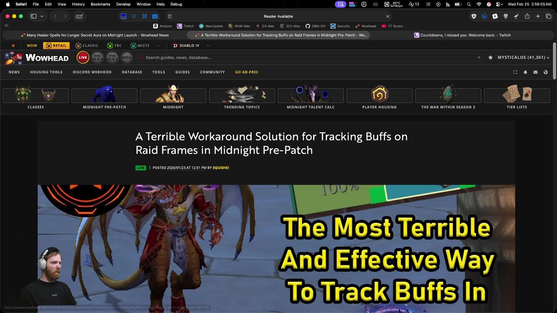This screenshot has height=313, width=557.
Task: Open a new tab with the plus icon
Action: pos(538,16)
